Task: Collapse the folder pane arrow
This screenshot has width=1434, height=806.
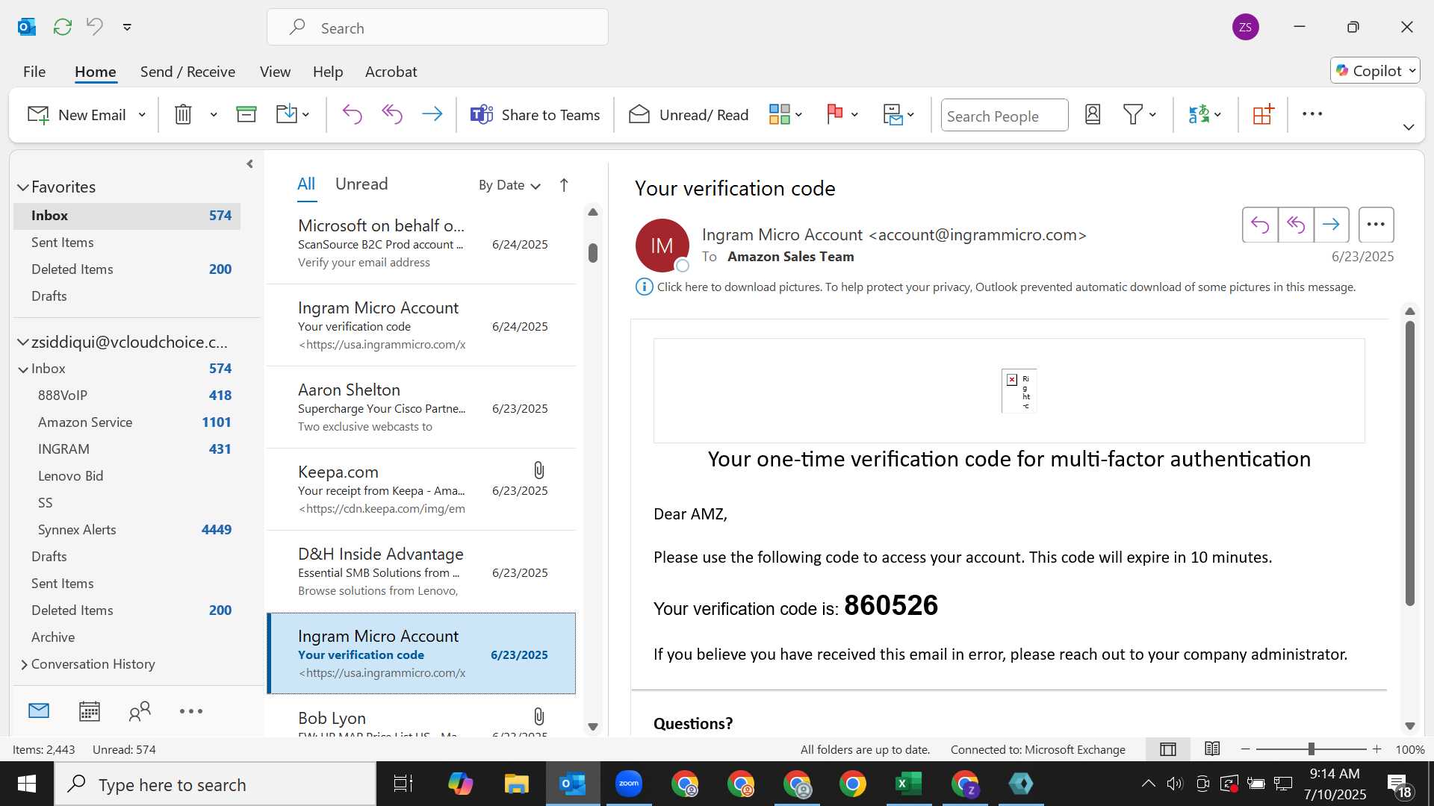Action: (249, 164)
